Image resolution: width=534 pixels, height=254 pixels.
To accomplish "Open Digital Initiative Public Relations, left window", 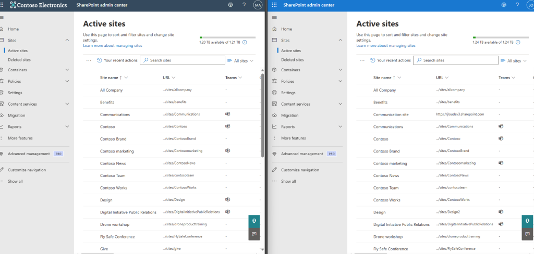I will coord(128,212).
